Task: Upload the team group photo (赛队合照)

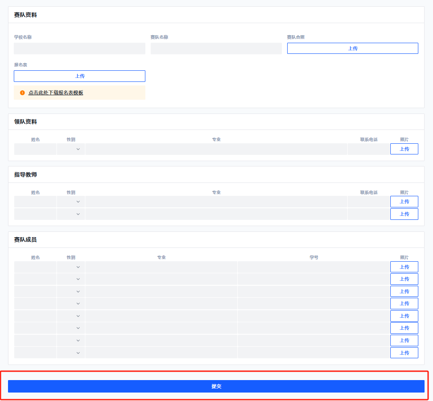Action: tap(353, 49)
